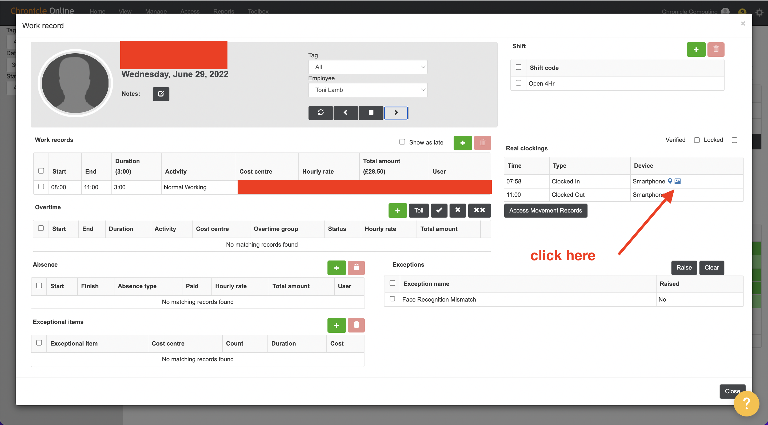
Task: Clear the raised exceptions
Action: pos(711,267)
